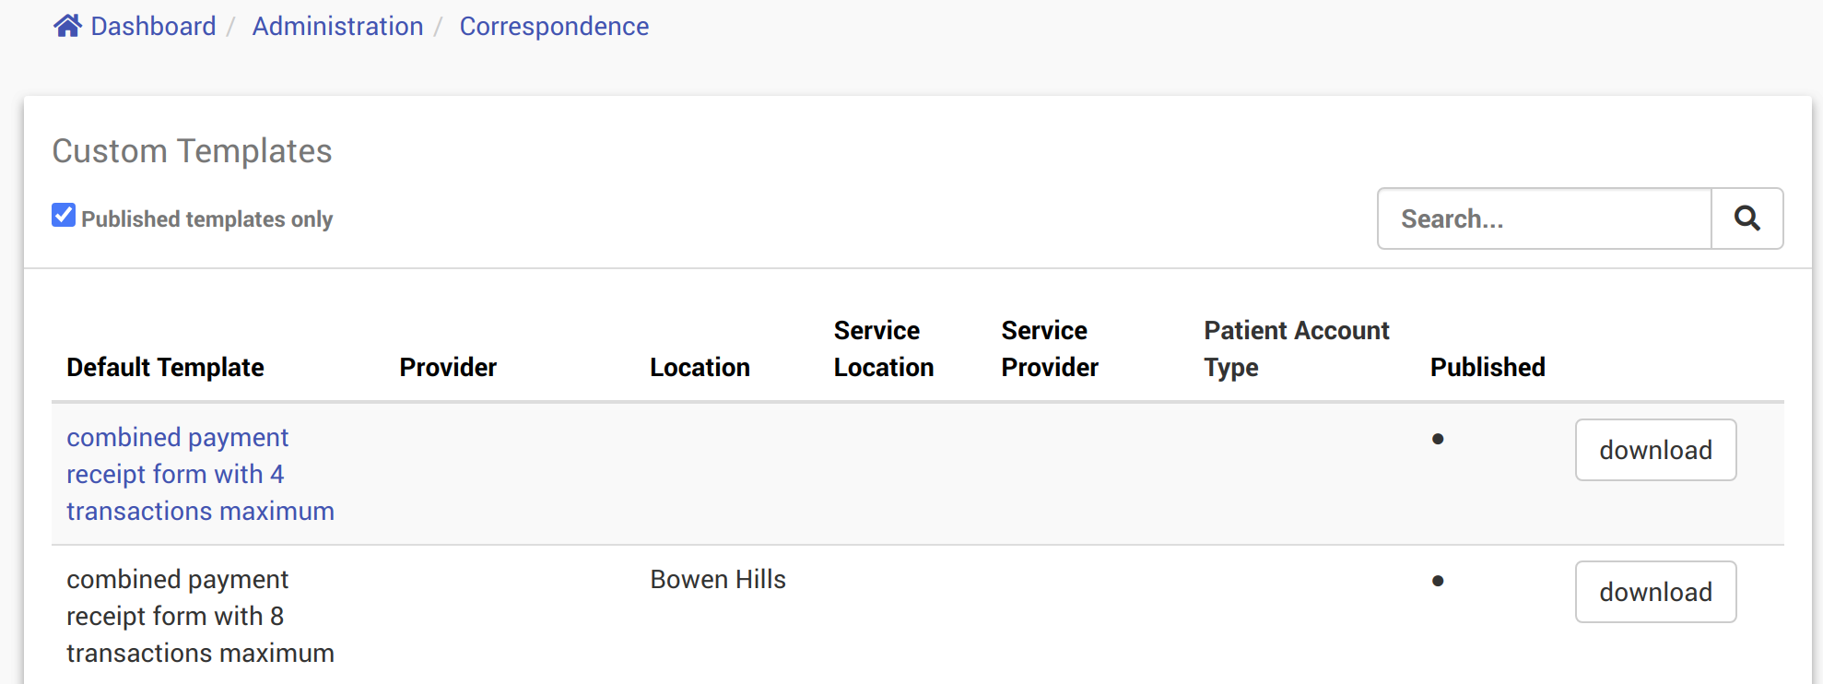
Task: Click the Service Location column header
Action: [x=883, y=348]
